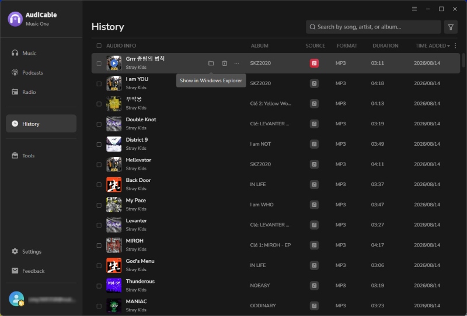Click source icon in District 9 row
This screenshot has height=316, width=467.
(314, 144)
